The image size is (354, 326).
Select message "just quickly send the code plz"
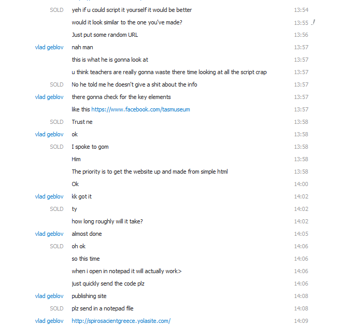[x=108, y=284]
